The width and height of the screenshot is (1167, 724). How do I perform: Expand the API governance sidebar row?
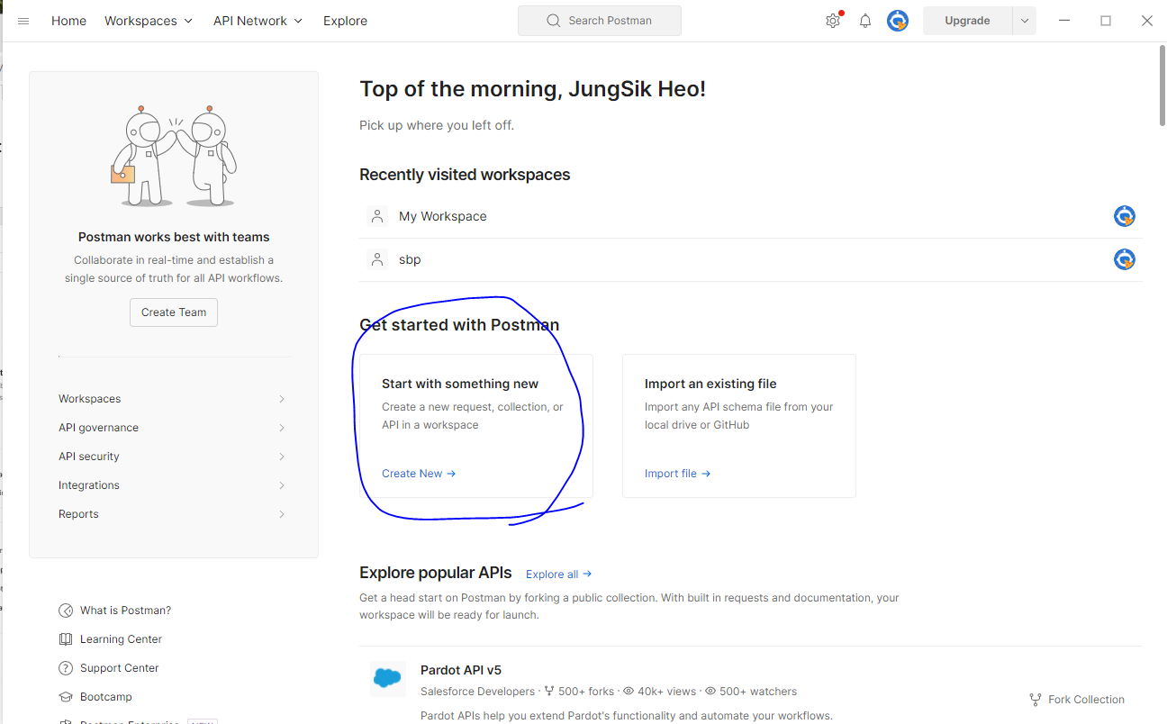click(171, 428)
